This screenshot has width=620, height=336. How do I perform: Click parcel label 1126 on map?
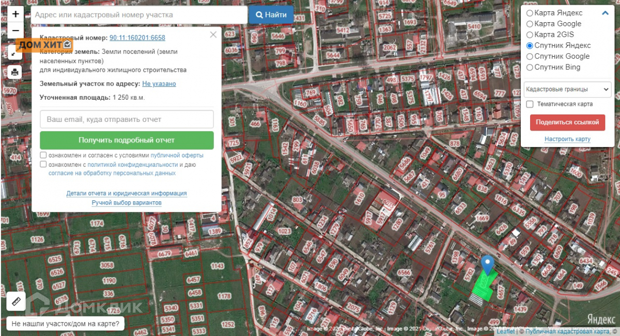pos(37,239)
